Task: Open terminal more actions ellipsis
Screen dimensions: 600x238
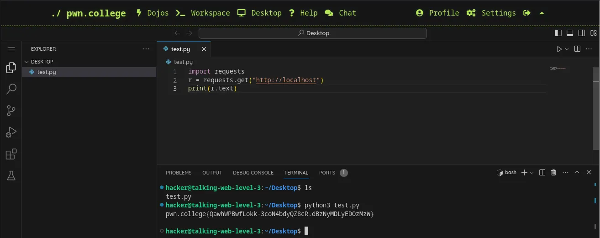Action: [566, 172]
